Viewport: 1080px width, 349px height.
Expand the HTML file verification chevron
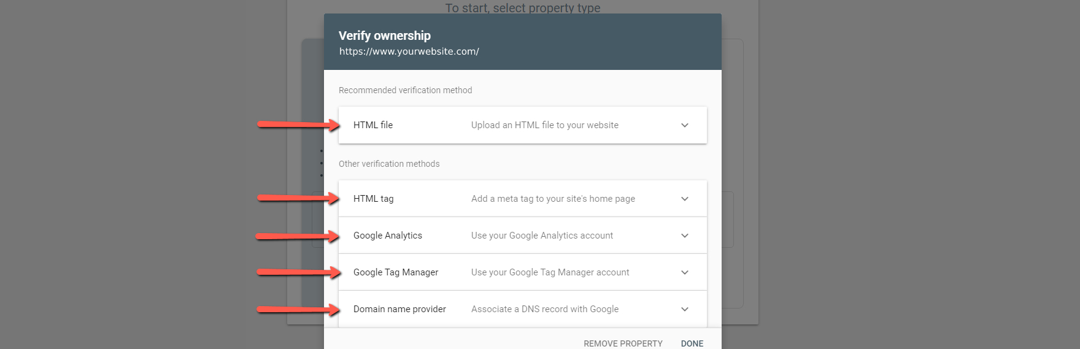click(x=685, y=125)
